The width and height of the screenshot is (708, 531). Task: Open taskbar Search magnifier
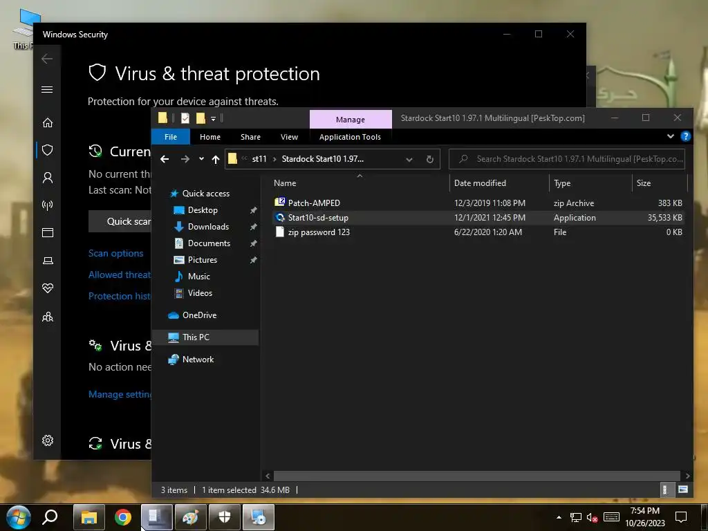coord(50,517)
